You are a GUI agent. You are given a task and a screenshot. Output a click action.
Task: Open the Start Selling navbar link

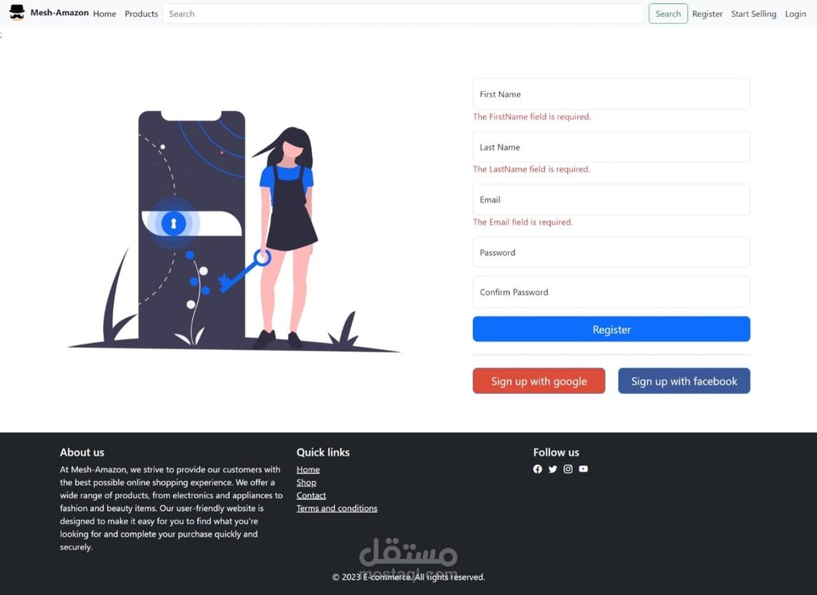point(753,14)
